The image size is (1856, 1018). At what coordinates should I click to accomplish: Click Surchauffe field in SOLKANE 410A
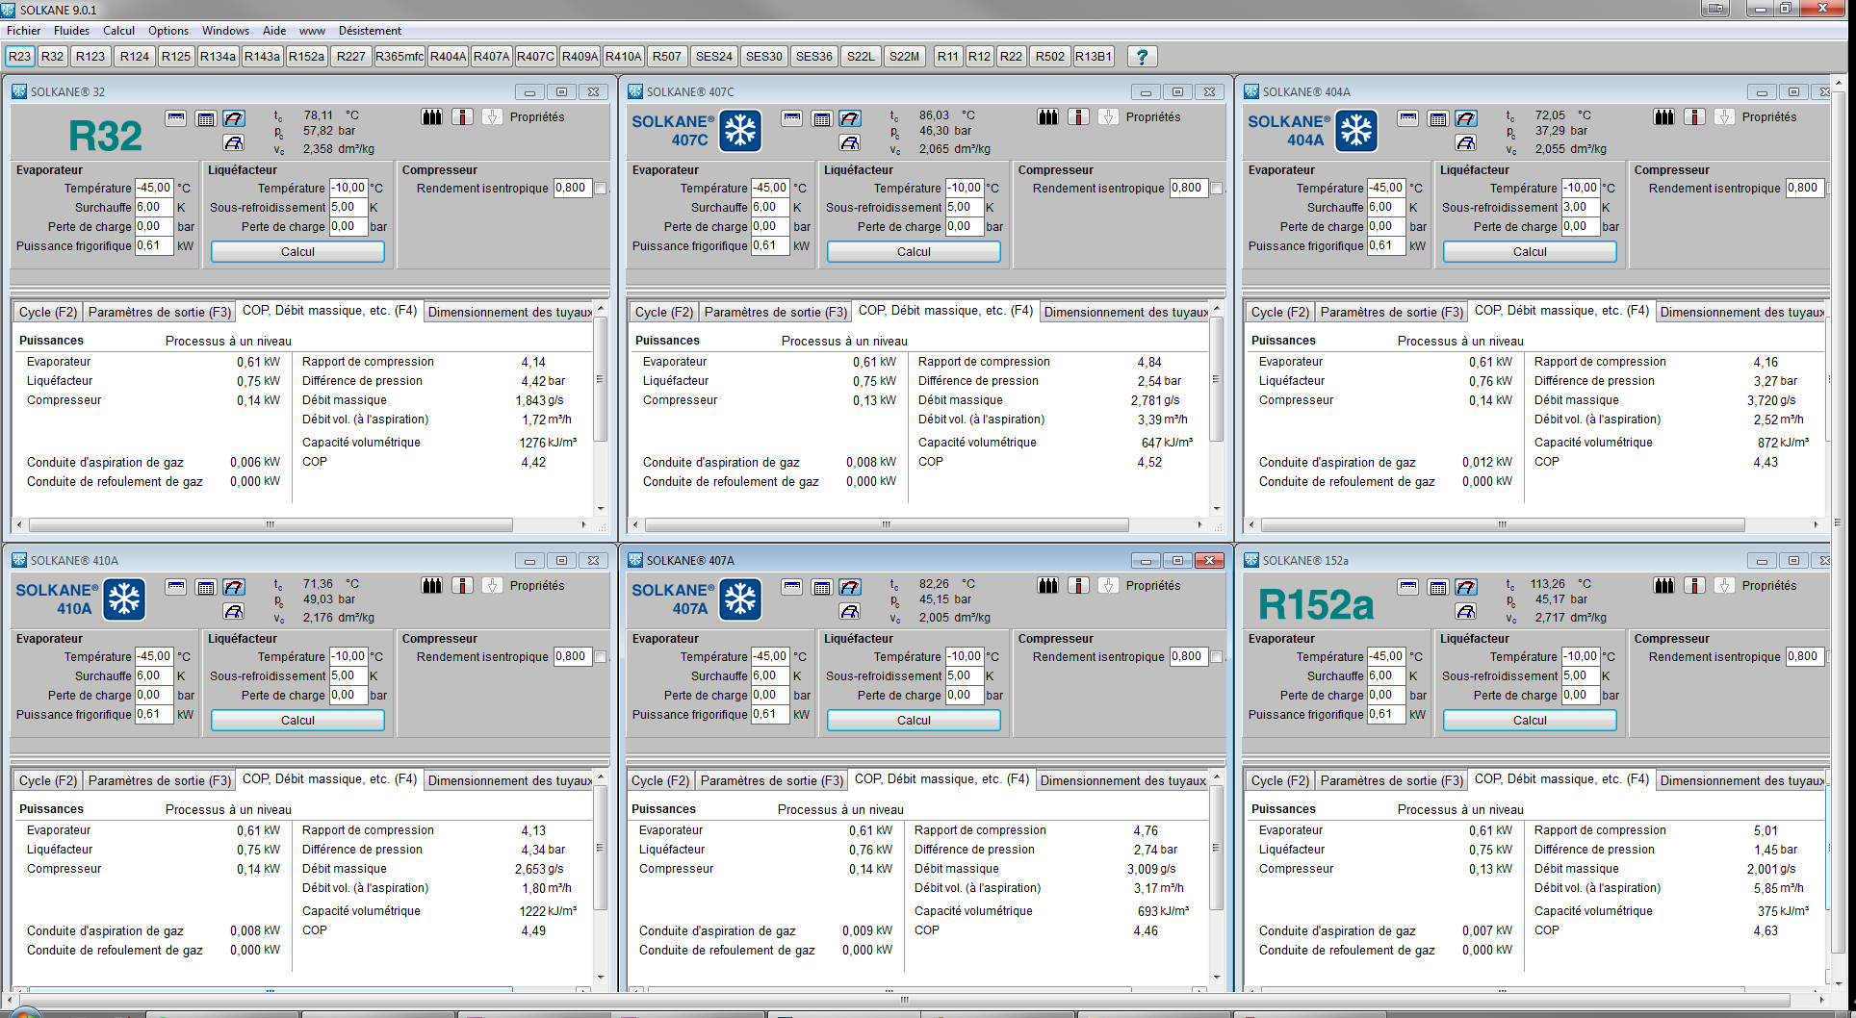pyautogui.click(x=154, y=676)
